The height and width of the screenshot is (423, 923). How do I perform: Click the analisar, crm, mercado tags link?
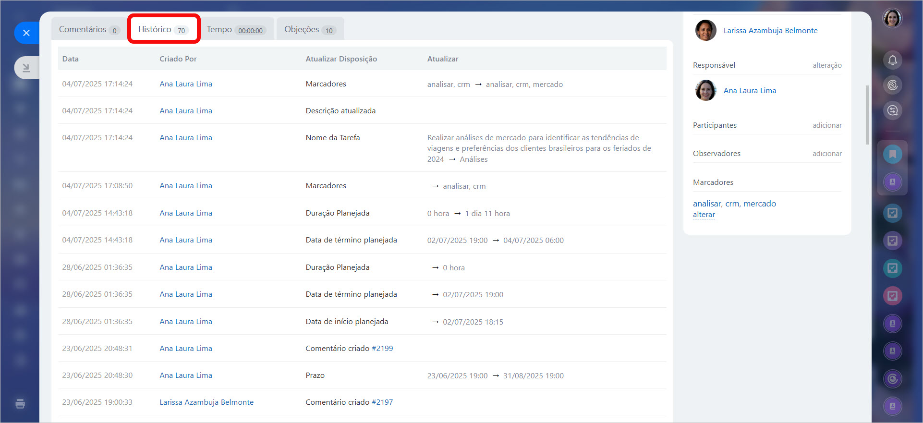(734, 204)
